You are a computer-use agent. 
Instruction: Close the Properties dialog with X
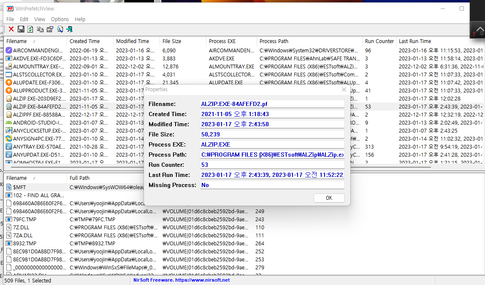point(344,90)
